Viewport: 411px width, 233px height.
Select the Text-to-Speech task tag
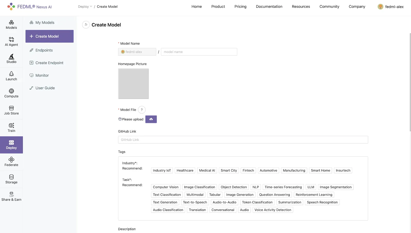click(x=195, y=202)
